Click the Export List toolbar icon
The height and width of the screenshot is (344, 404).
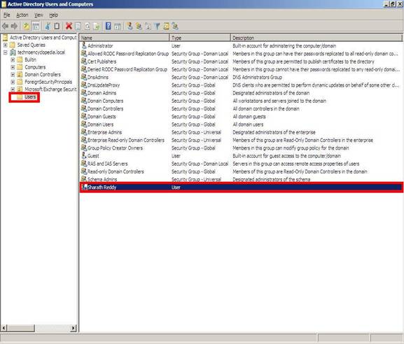pos(97,26)
